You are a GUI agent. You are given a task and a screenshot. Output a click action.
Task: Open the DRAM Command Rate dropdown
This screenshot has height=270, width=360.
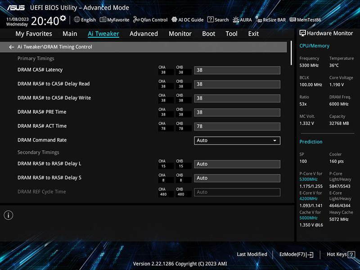[237, 140]
